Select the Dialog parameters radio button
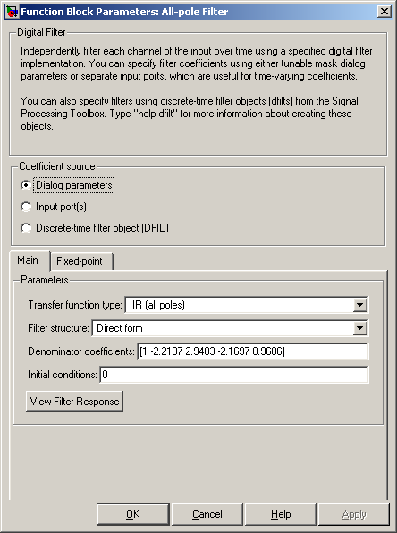The height and width of the screenshot is (533, 397). [x=26, y=185]
